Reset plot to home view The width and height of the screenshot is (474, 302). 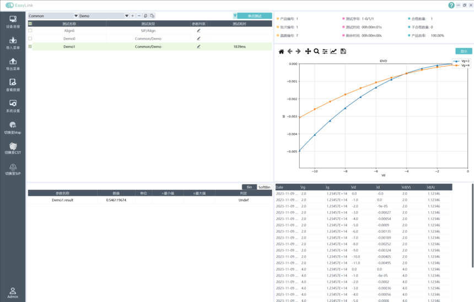[281, 51]
